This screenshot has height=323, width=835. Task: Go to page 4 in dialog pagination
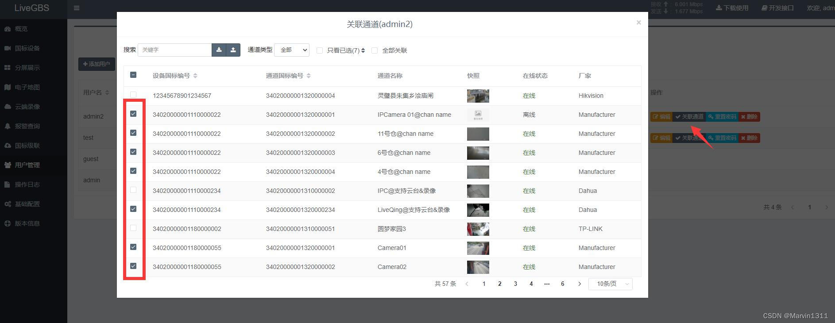(x=531, y=284)
